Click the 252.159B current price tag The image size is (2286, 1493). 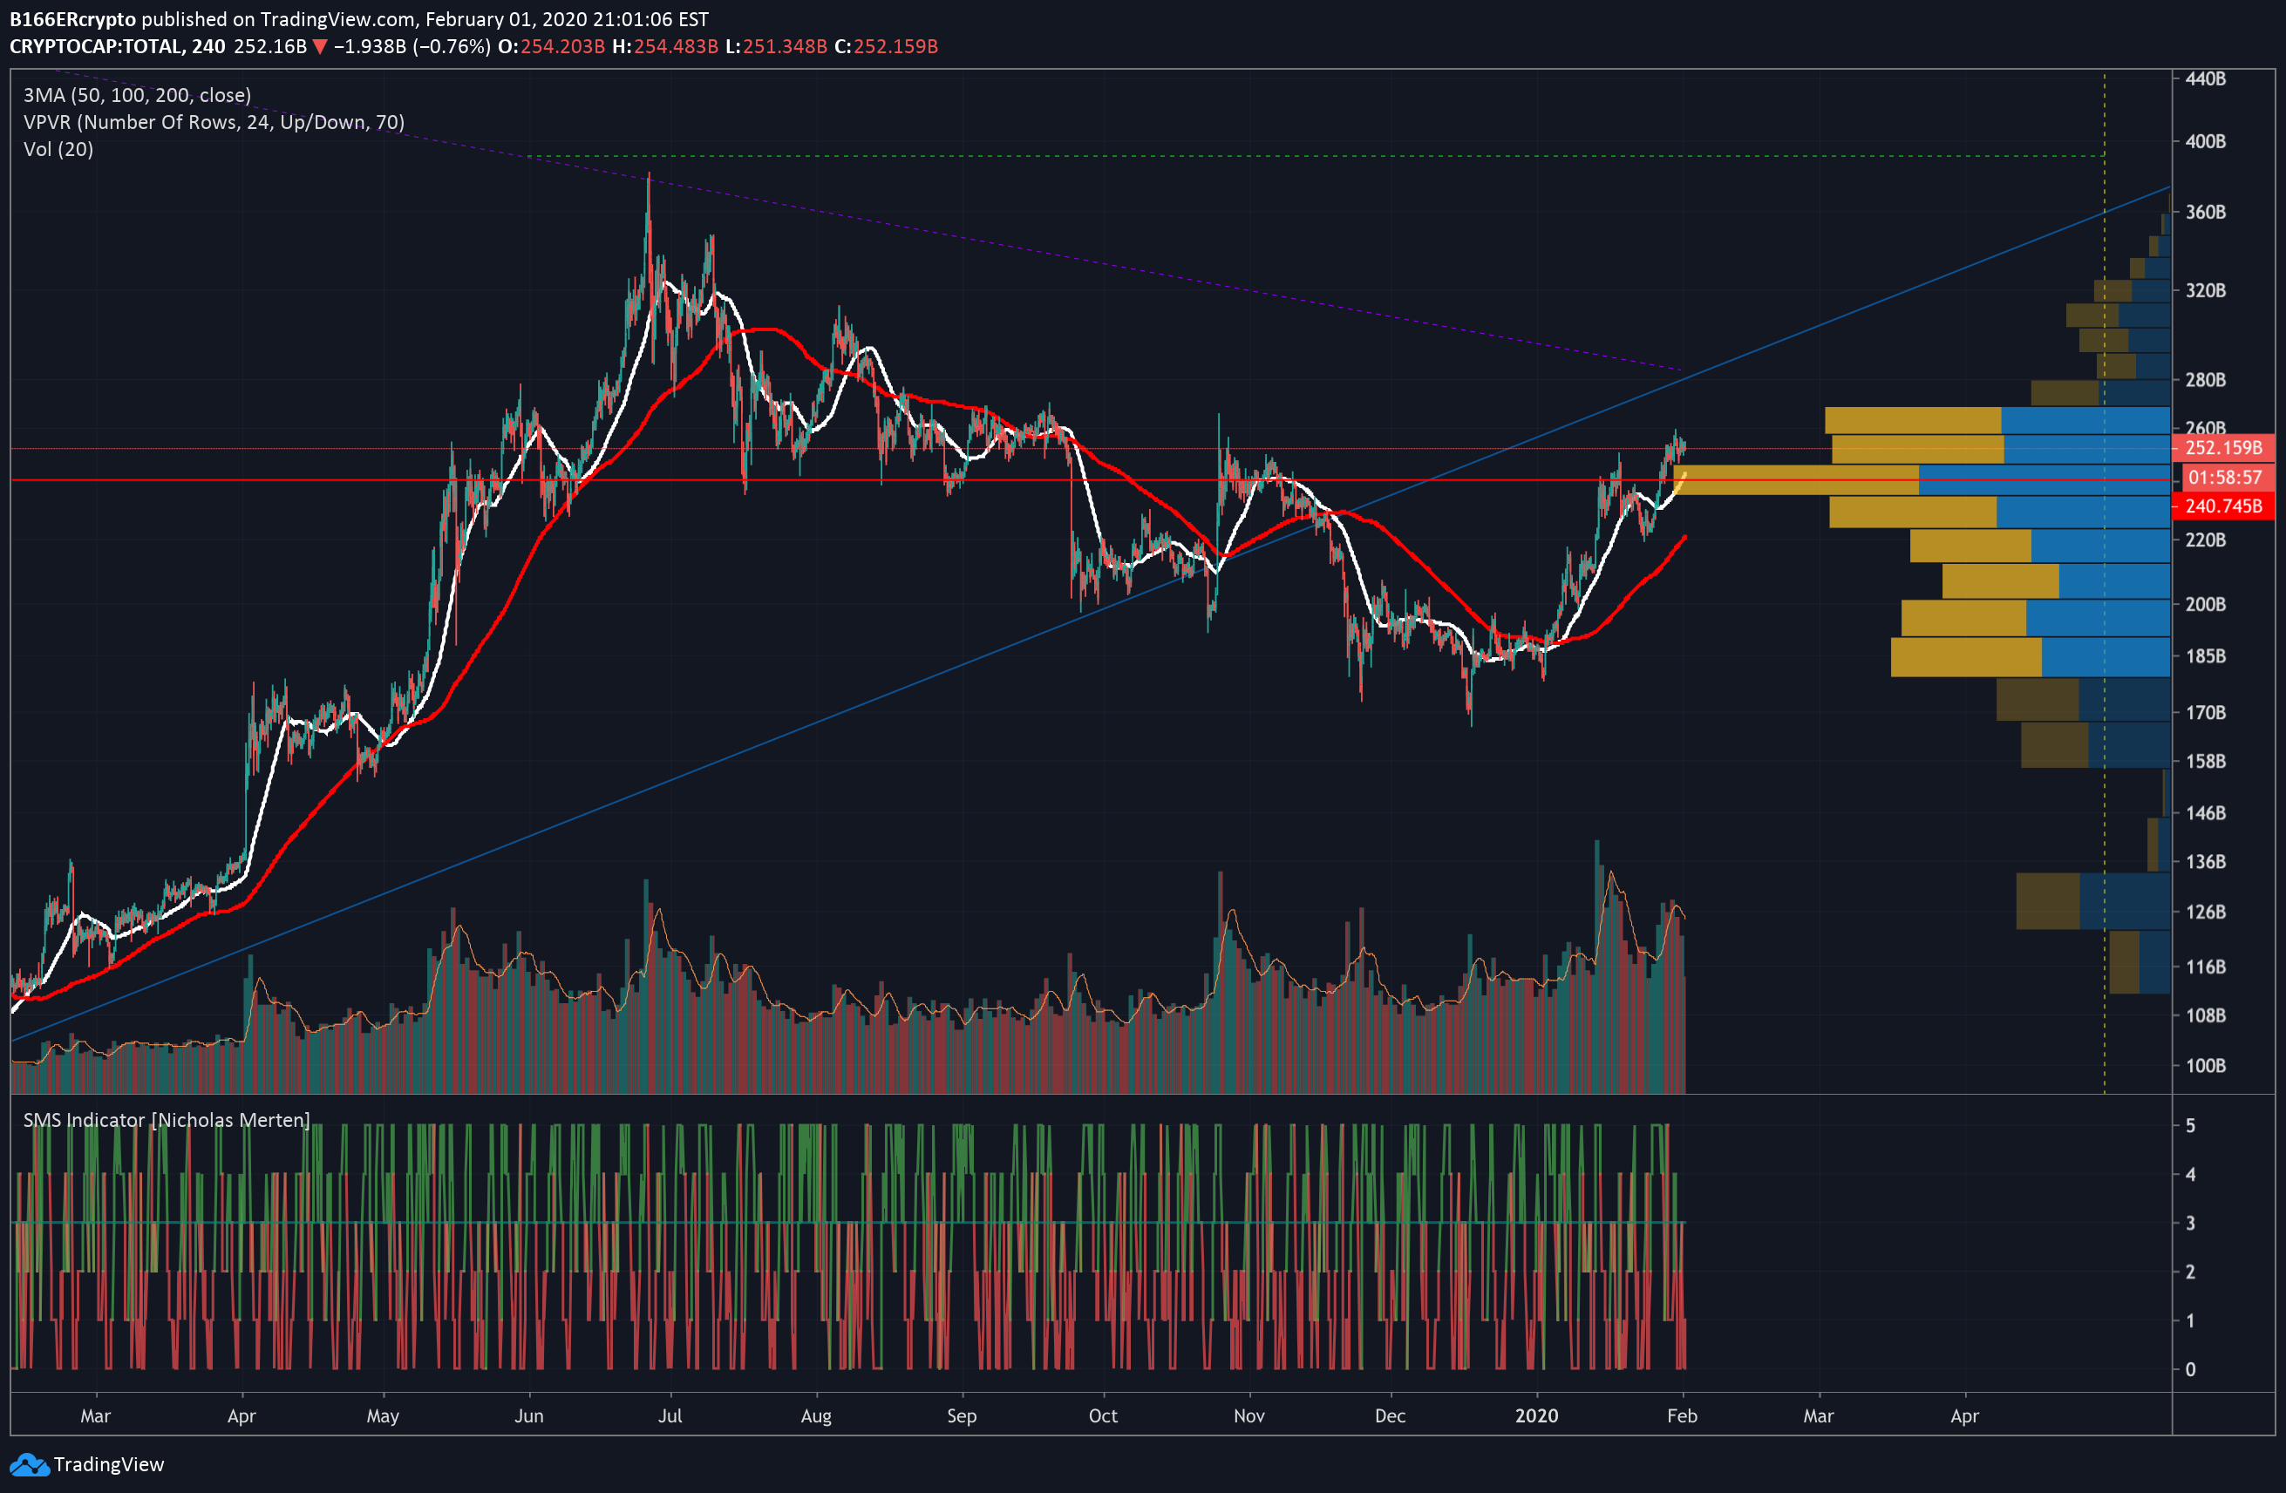(2222, 447)
